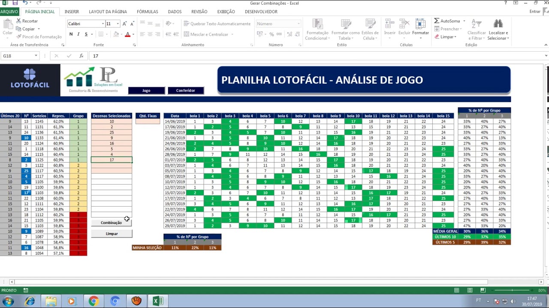Screen dimensions: 549x308
Task: Switch to Page Layout view icon
Action: [470, 290]
